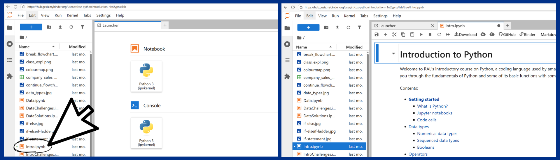Click the cut cell scissors icon
Image resolution: width=560 pixels, height=160 pixels.
pos(394,35)
